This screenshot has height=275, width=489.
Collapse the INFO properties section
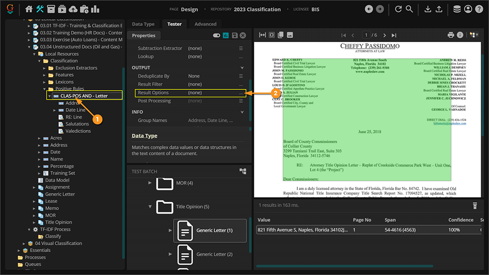pyautogui.click(x=242, y=112)
